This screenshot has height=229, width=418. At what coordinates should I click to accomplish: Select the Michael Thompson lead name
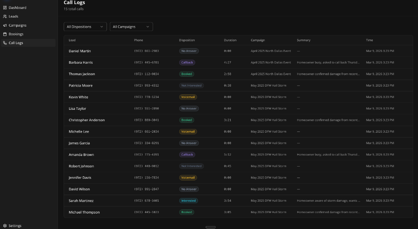pos(84,212)
